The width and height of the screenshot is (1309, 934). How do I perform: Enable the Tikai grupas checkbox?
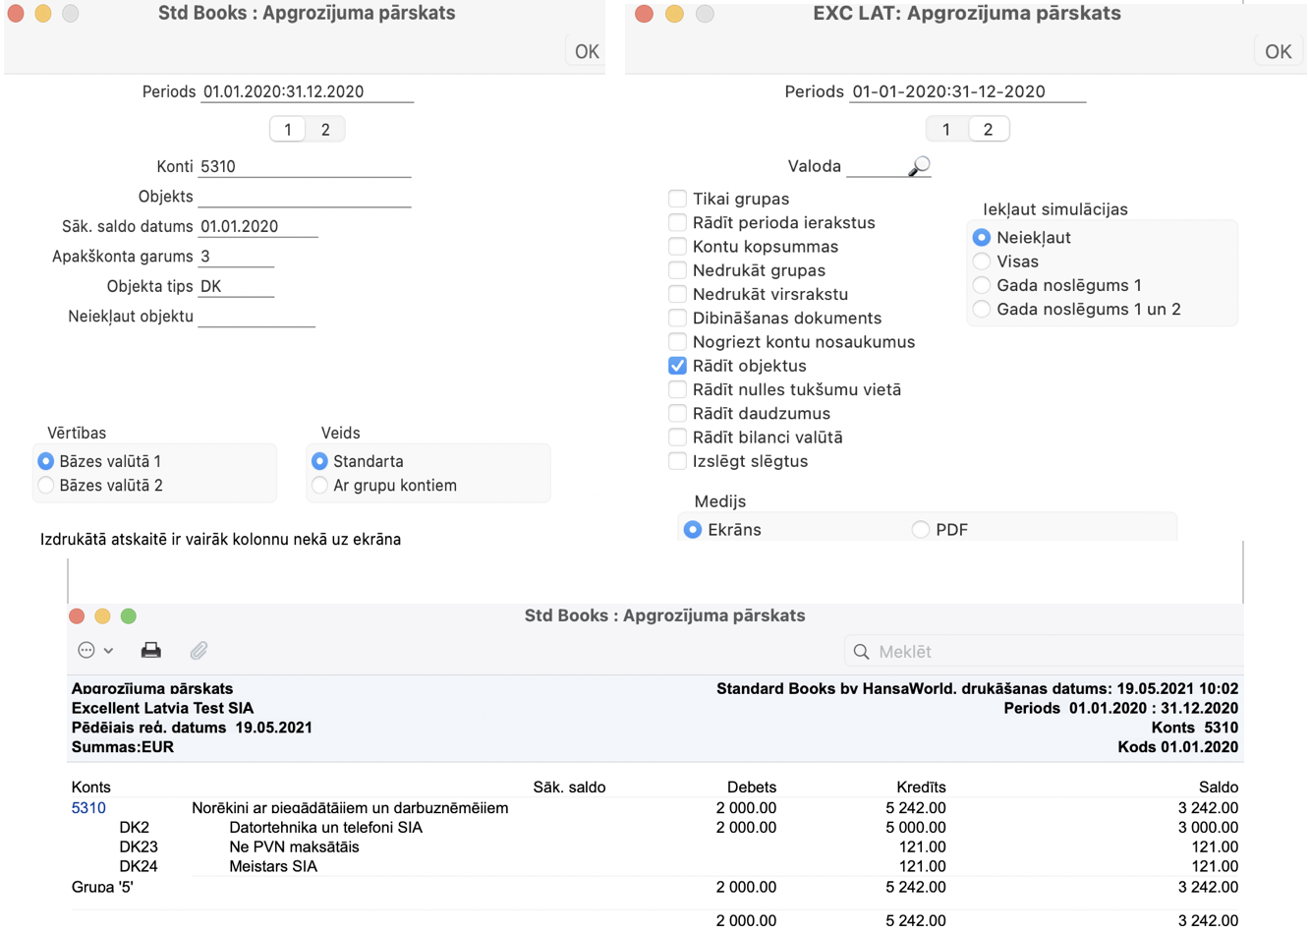tap(677, 199)
